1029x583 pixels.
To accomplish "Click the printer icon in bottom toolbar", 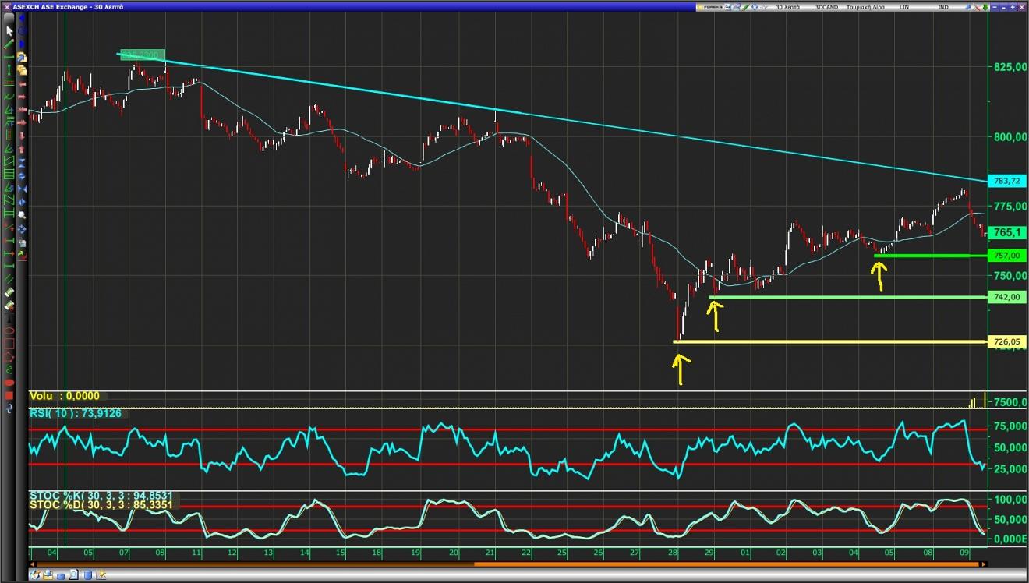I will (x=48, y=574).
